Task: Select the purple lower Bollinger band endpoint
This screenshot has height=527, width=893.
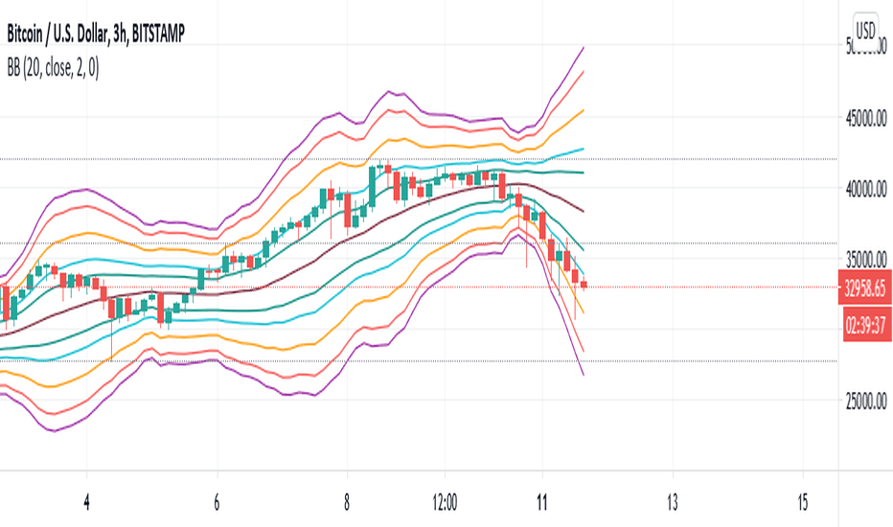Action: pos(584,375)
